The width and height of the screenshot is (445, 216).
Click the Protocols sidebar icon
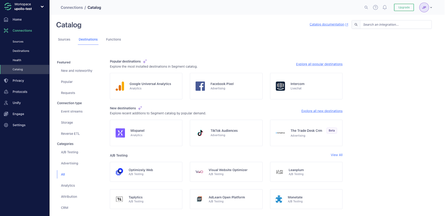[x=6, y=92]
